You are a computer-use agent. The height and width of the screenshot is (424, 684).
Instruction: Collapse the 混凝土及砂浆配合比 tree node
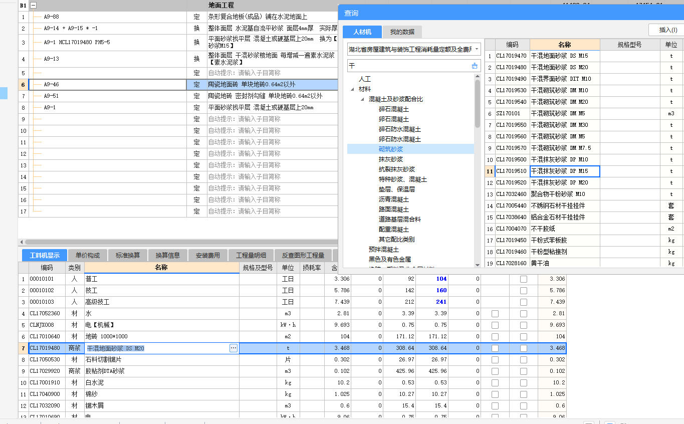[x=362, y=99]
